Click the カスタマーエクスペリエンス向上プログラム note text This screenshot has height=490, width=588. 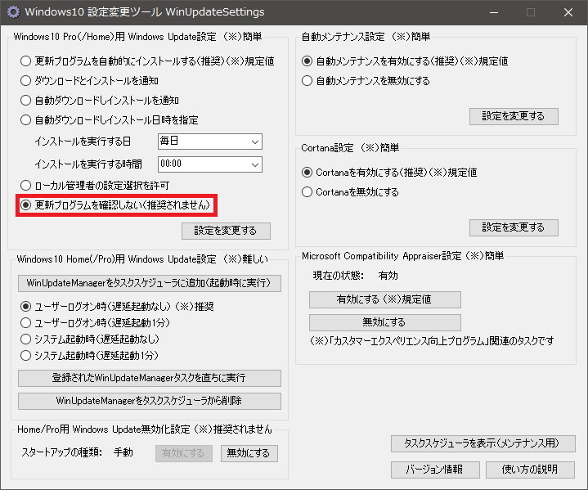tap(432, 341)
